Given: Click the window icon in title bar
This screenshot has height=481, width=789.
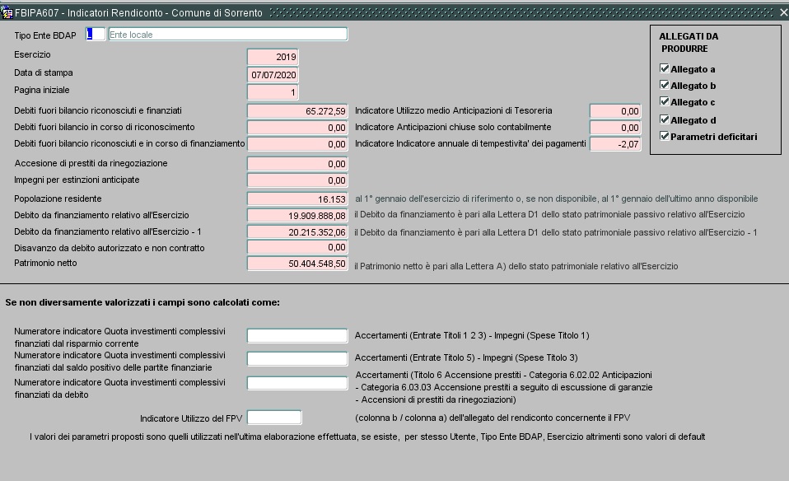Looking at the screenshot, I should point(7,12).
